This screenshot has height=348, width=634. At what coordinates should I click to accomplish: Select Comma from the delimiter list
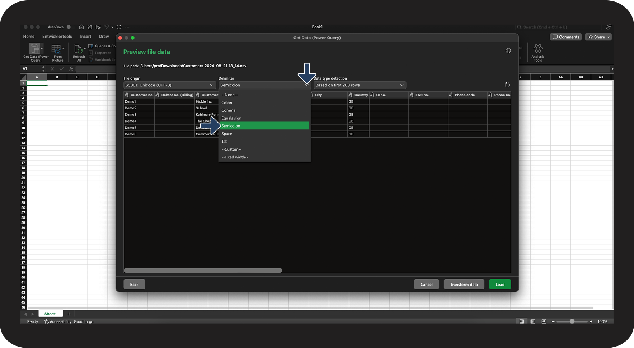point(229,110)
